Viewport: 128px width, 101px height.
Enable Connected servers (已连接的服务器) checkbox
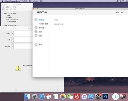(6, 21)
